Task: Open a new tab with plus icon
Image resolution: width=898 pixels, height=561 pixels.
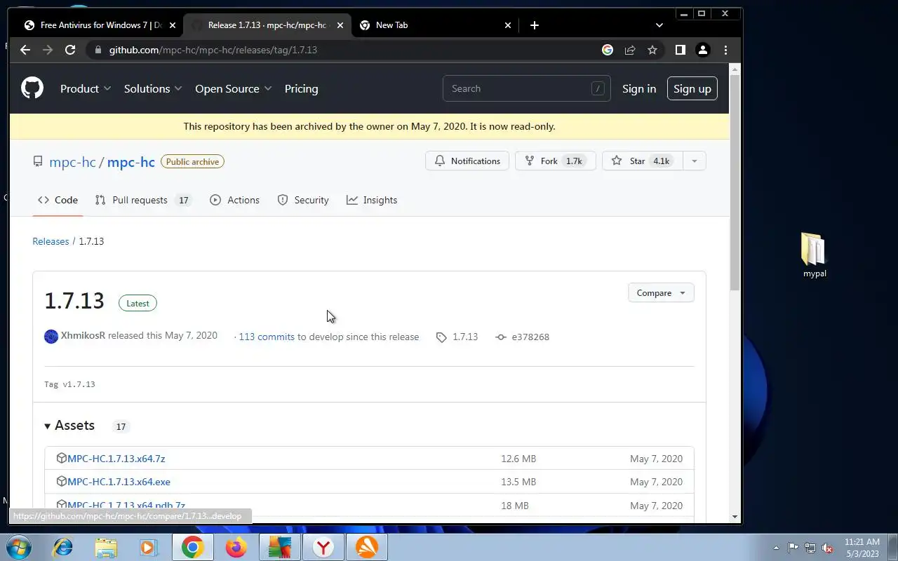Action: tap(535, 25)
